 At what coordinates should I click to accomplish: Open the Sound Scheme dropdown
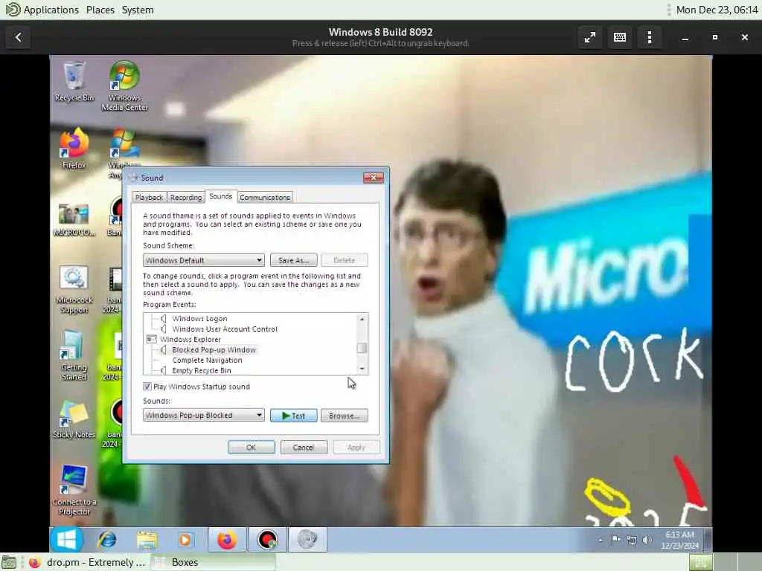(x=204, y=260)
